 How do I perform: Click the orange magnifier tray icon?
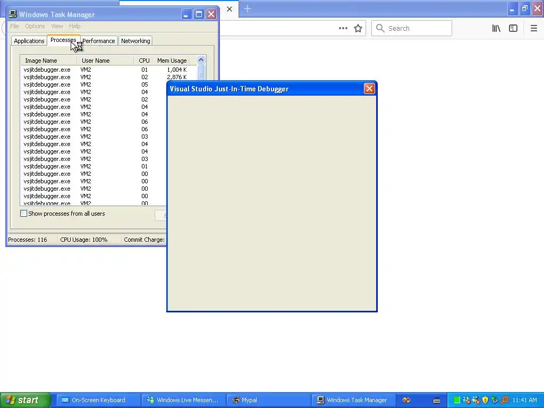click(505, 400)
